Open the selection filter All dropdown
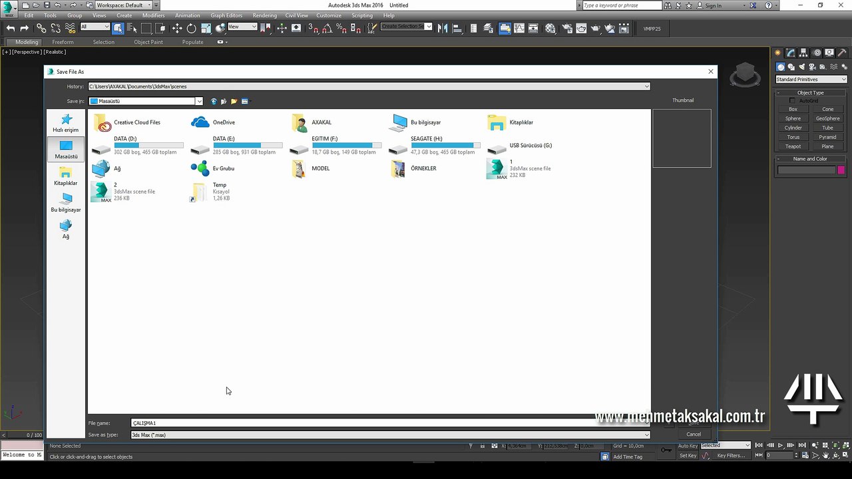The height and width of the screenshot is (479, 852). (95, 27)
